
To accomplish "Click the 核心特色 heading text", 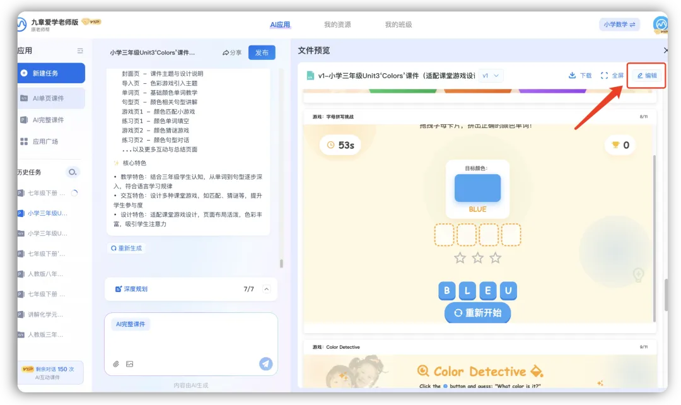I will pos(135,163).
